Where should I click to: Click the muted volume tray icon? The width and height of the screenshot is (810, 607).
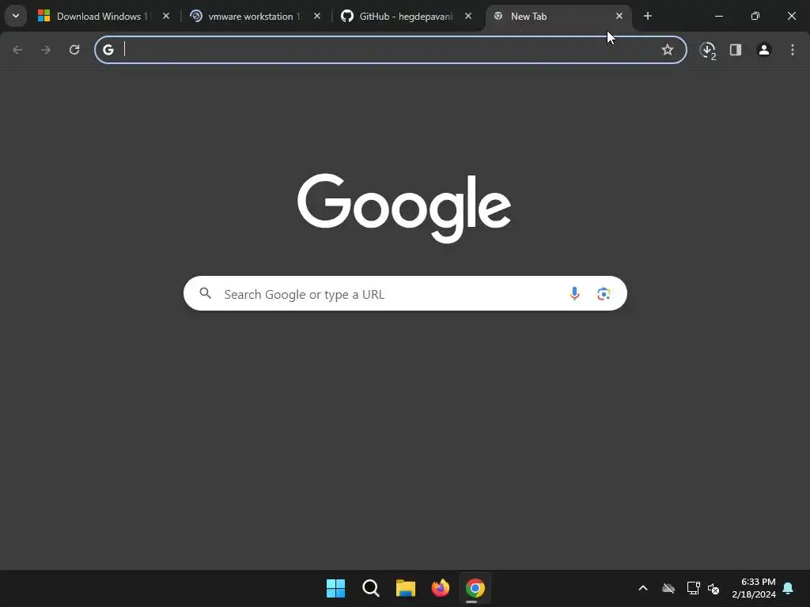pos(713,588)
